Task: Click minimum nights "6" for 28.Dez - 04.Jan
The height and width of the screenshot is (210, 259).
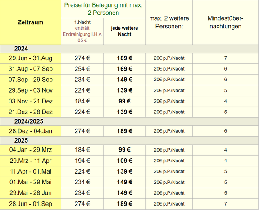Action: click(226, 131)
